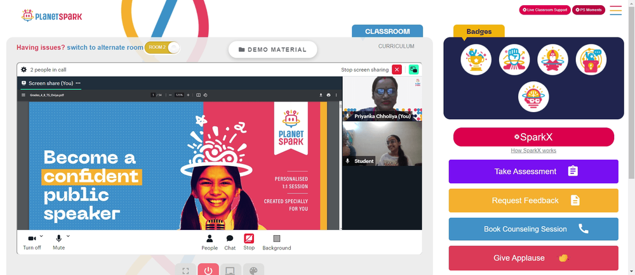Zoom in the PDF with plus

tap(188, 95)
